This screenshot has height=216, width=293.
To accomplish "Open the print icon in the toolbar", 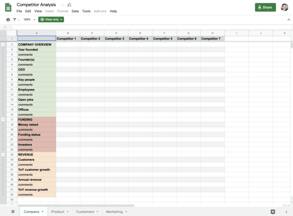I will click(x=8, y=19).
